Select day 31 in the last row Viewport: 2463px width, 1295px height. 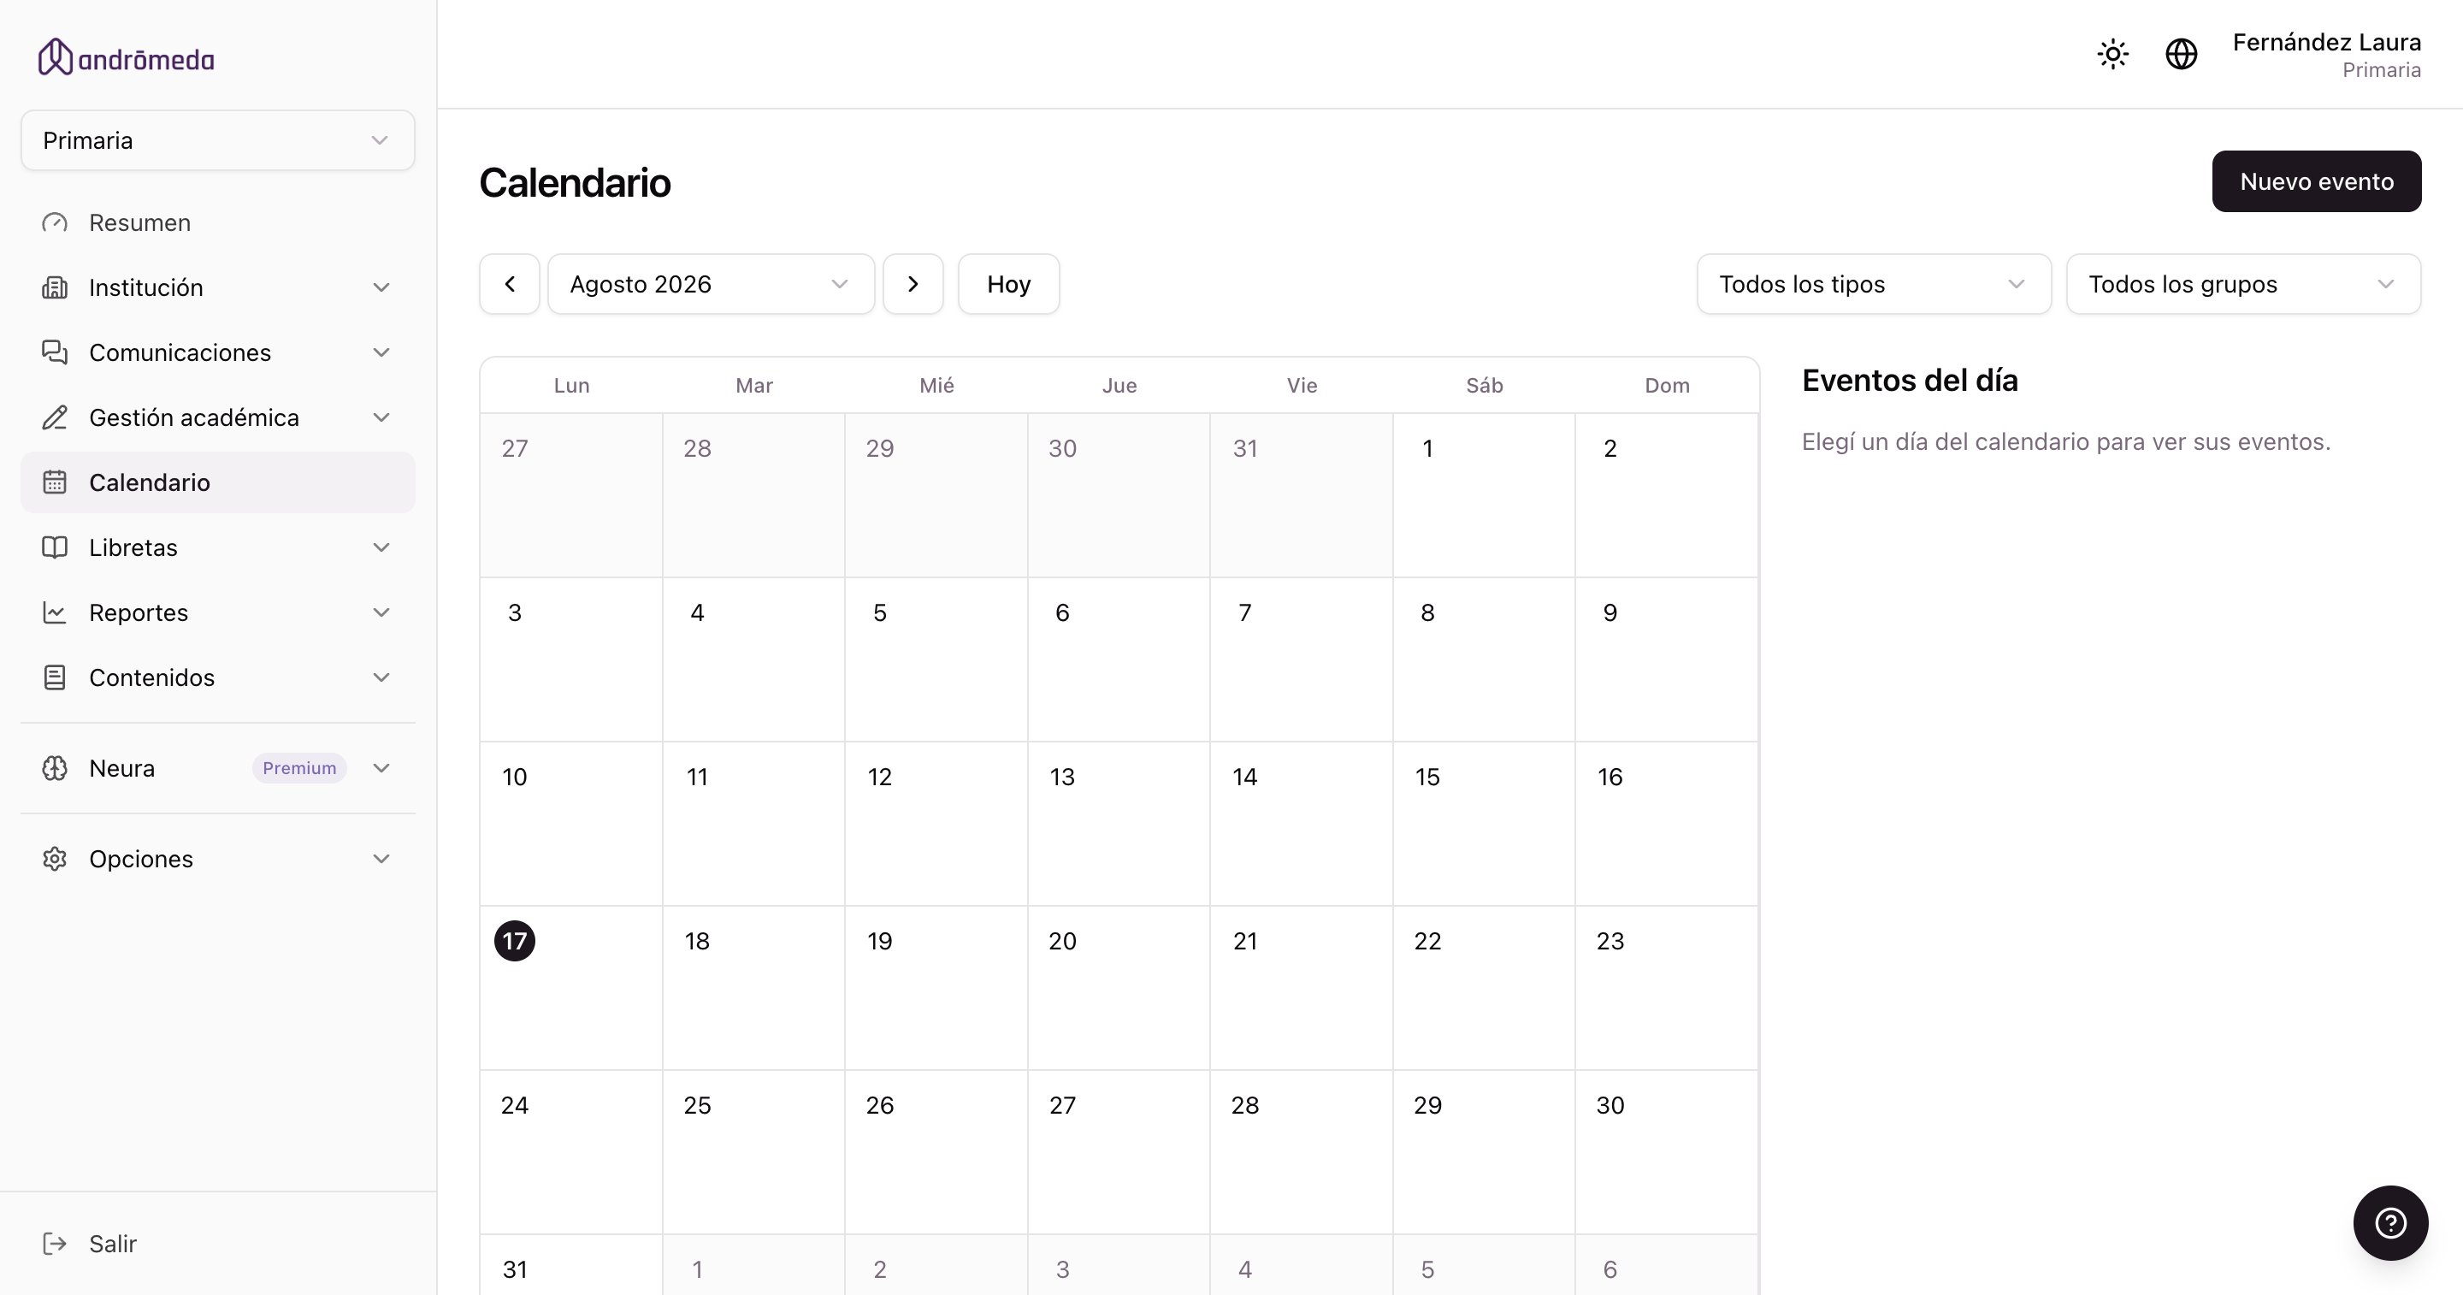pyautogui.click(x=570, y=1264)
